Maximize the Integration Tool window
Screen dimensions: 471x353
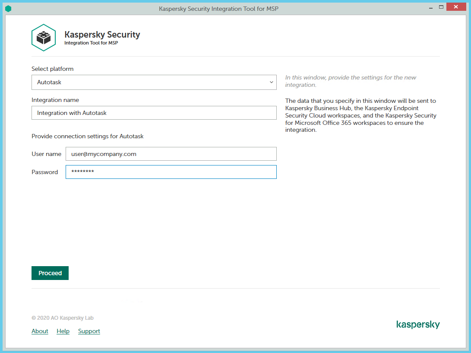coord(441,7)
